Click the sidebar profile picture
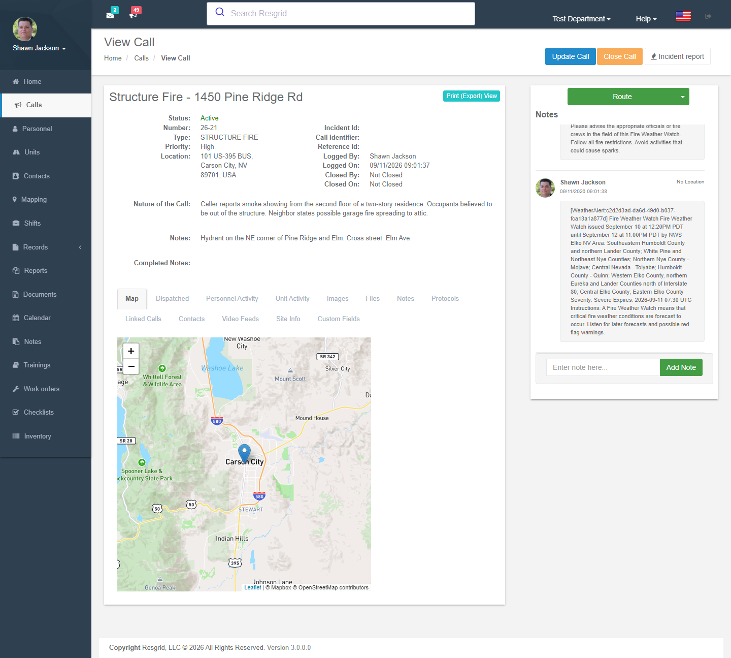The width and height of the screenshot is (731, 658). point(25,29)
